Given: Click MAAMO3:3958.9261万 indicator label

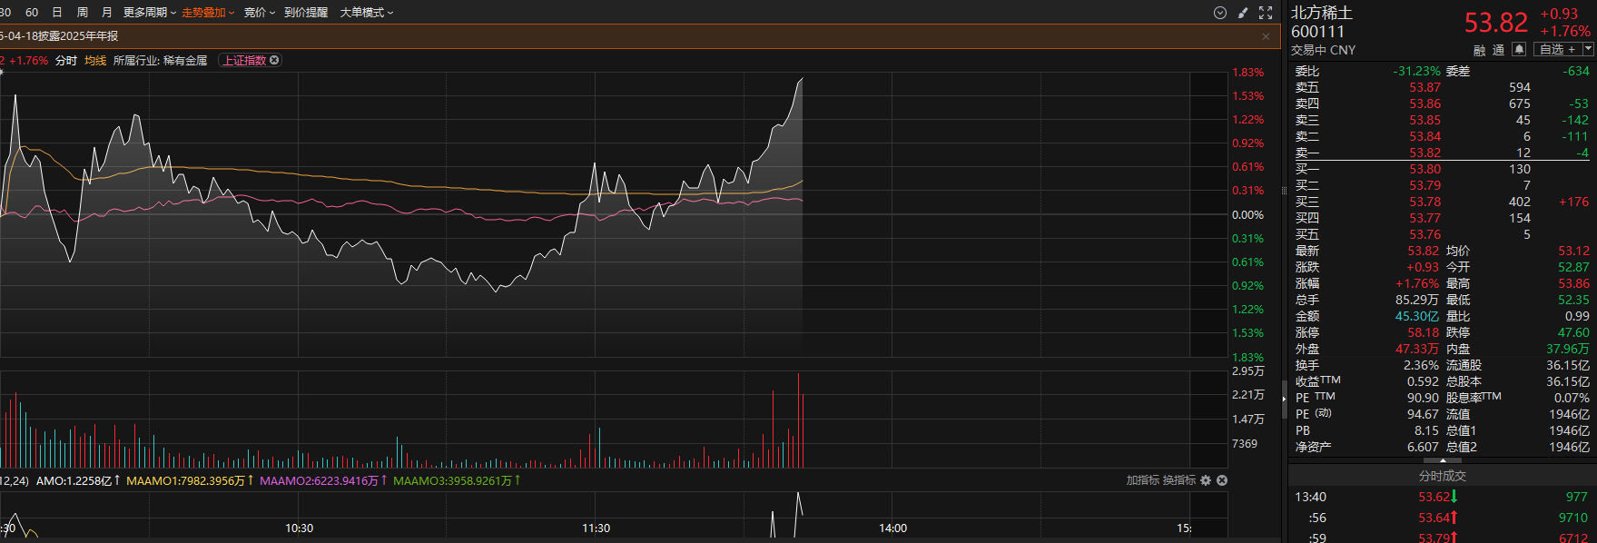Looking at the screenshot, I should click(457, 480).
